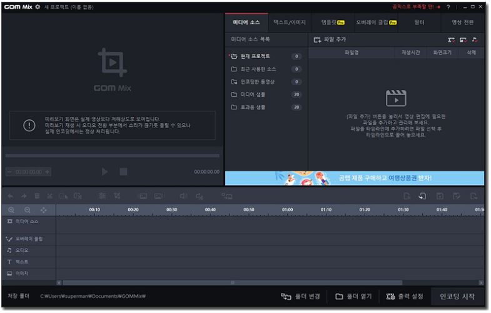Click the sliders adjustment icon in timeline toolbar
Image resolution: width=491 pixels, height=313 pixels.
pos(102,196)
